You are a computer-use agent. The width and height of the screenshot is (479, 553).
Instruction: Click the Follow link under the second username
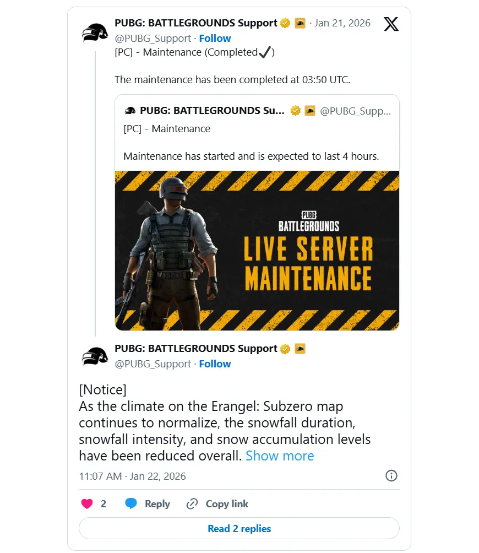[215, 364]
